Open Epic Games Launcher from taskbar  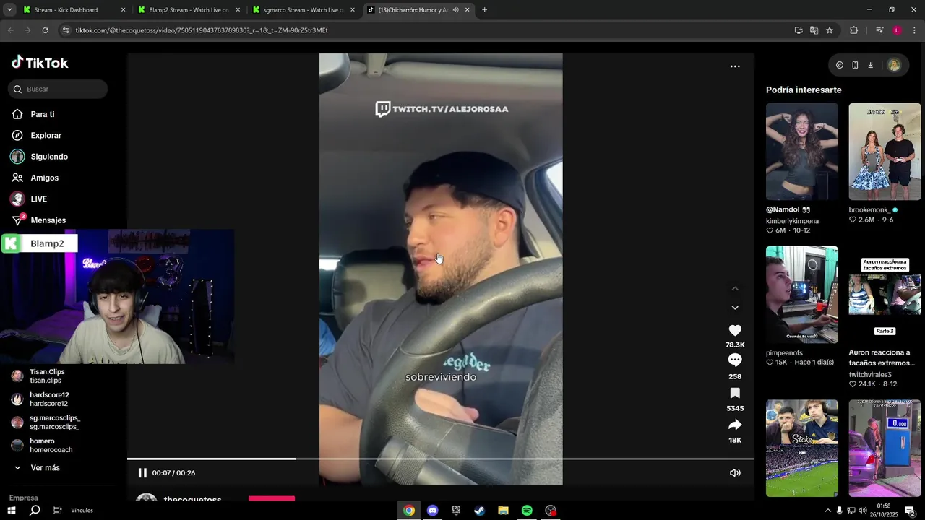click(456, 511)
